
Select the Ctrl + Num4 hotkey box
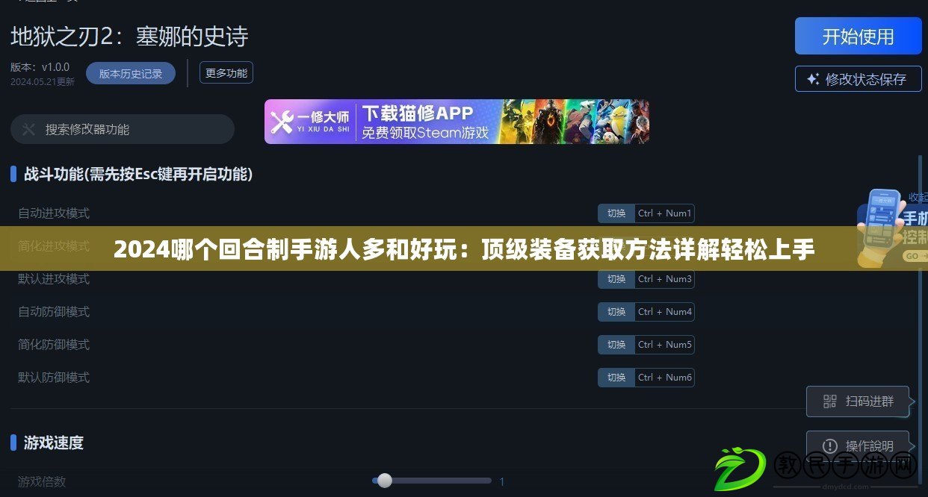click(x=665, y=312)
